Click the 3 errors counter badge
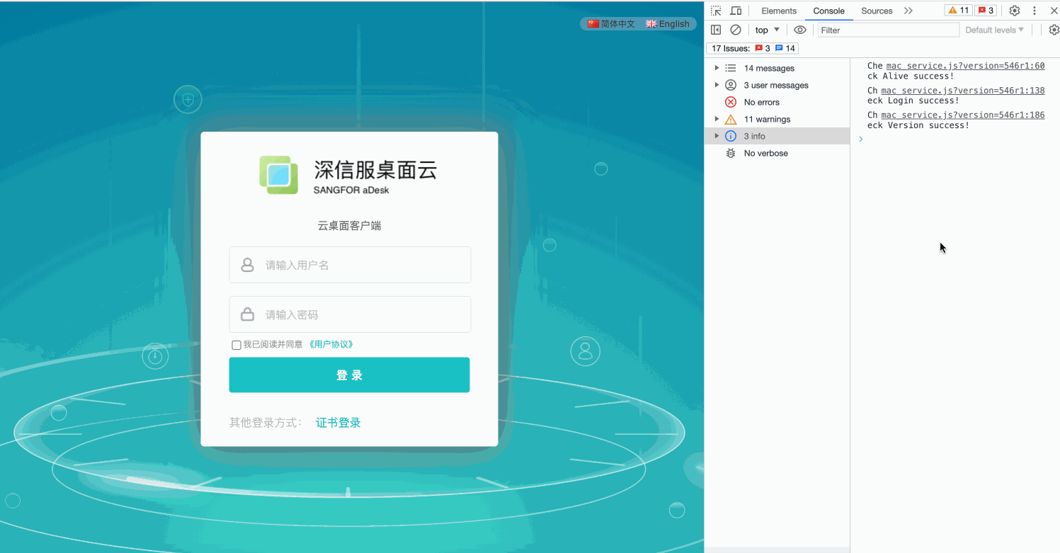1060x553 pixels. pos(986,11)
